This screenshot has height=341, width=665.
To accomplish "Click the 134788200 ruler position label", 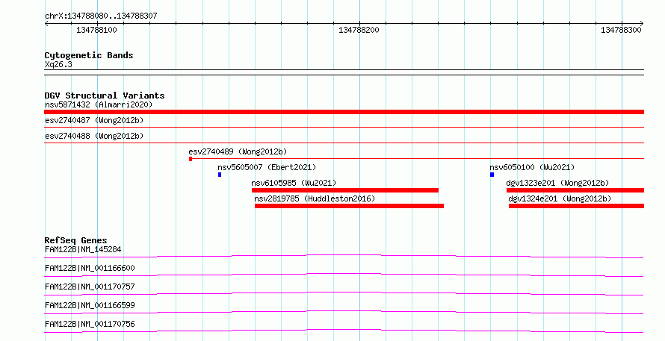I will point(359,30).
